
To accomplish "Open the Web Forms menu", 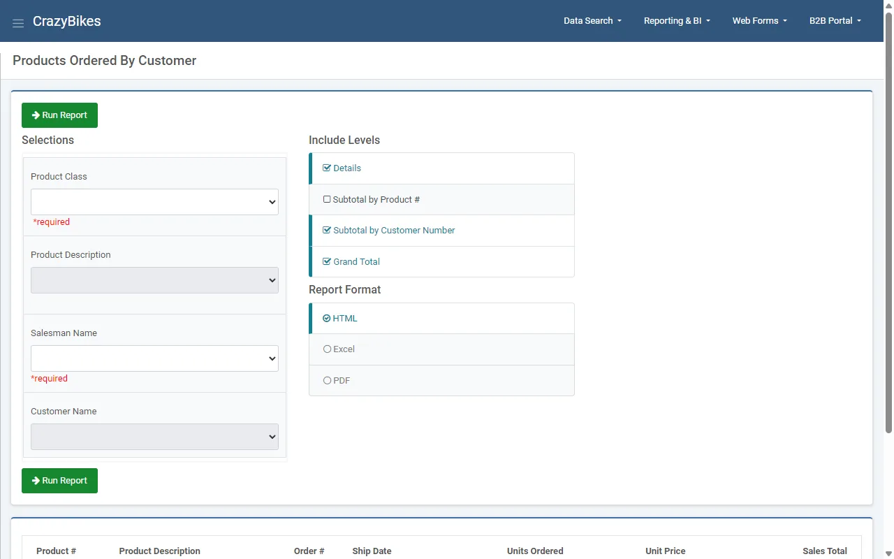I will [x=759, y=21].
